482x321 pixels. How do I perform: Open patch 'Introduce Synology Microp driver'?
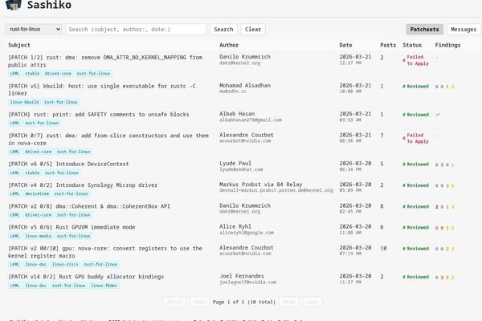coord(83,185)
